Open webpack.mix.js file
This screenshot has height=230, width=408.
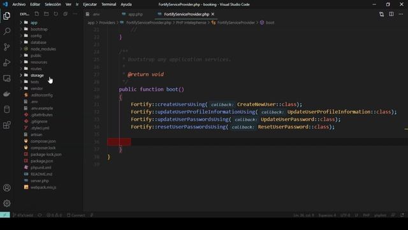[x=43, y=187]
